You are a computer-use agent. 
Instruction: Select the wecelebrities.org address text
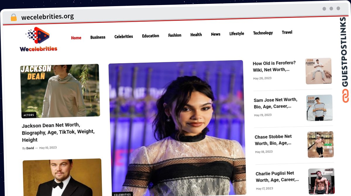(47, 17)
